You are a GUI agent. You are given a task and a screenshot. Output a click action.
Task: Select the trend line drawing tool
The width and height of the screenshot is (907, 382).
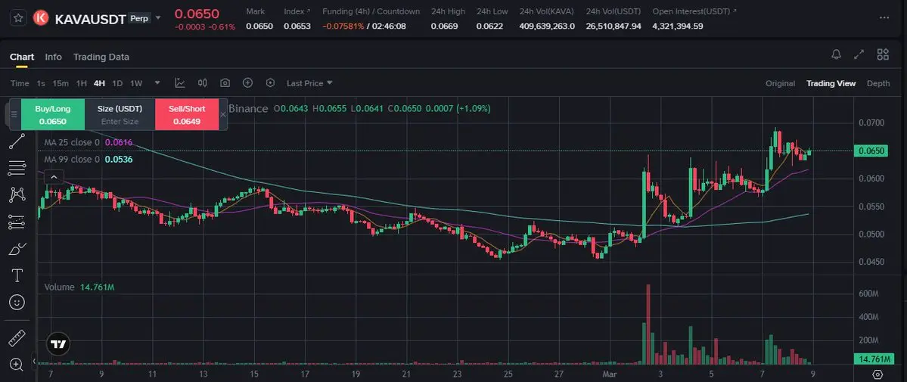click(17, 141)
